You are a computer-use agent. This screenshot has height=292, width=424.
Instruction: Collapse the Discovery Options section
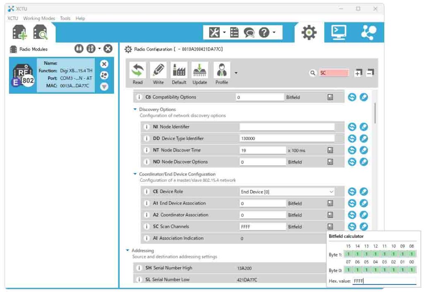click(x=135, y=109)
